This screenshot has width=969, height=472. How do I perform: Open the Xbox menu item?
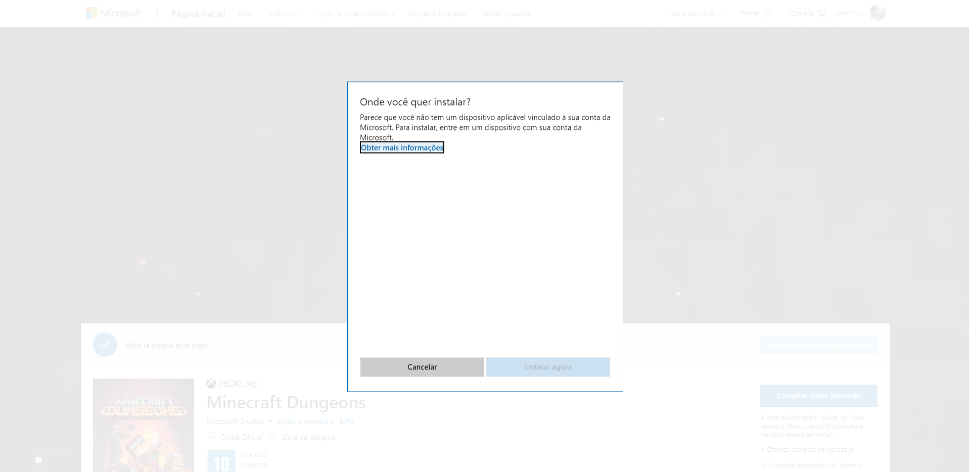click(x=245, y=14)
